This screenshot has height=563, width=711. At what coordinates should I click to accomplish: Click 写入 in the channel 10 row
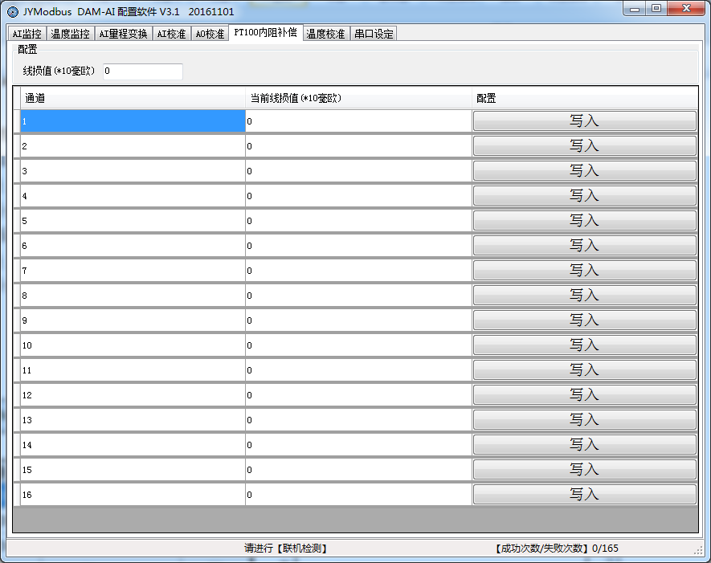pos(584,345)
